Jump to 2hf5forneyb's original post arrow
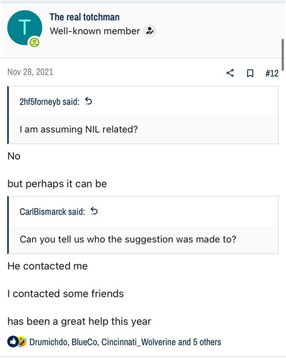The height and width of the screenshot is (359, 286). pyautogui.click(x=89, y=101)
